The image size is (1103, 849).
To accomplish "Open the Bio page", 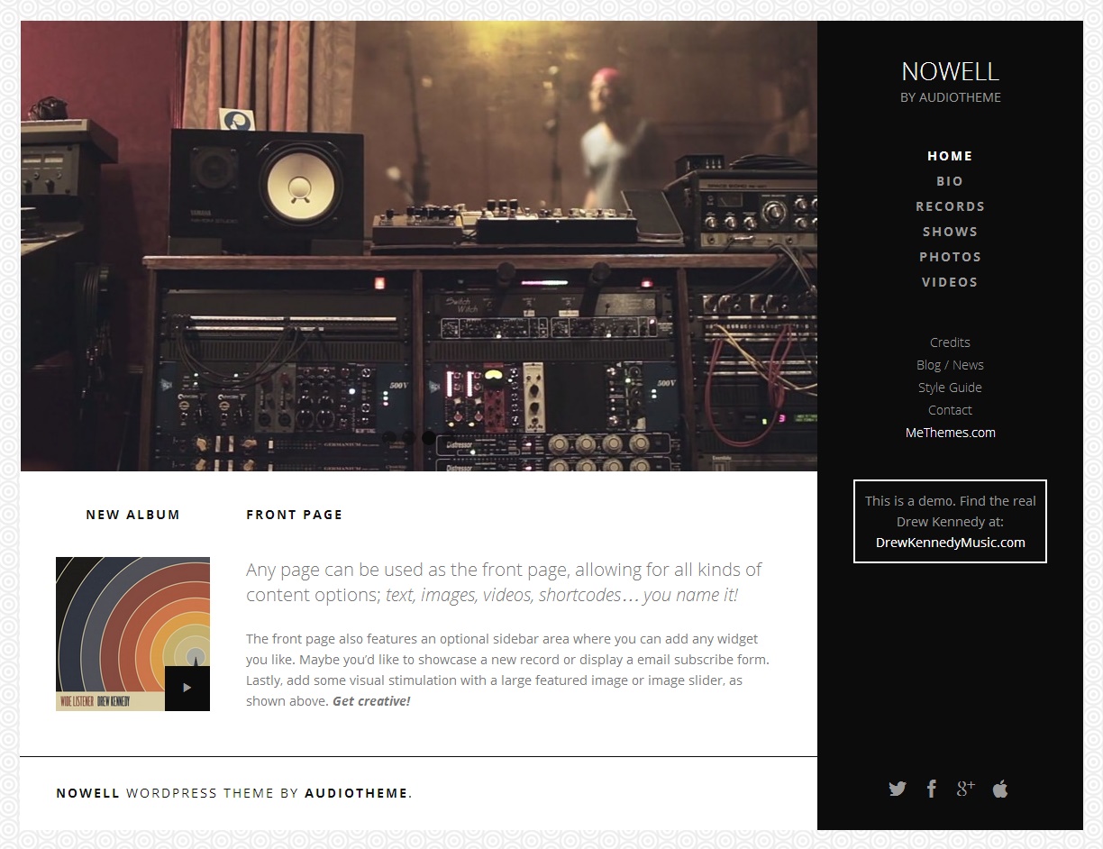I will (x=950, y=181).
